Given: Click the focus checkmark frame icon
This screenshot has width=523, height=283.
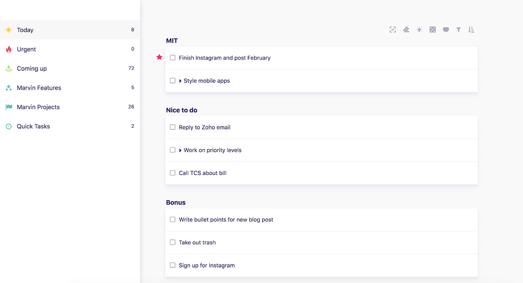Looking at the screenshot, I should (393, 29).
